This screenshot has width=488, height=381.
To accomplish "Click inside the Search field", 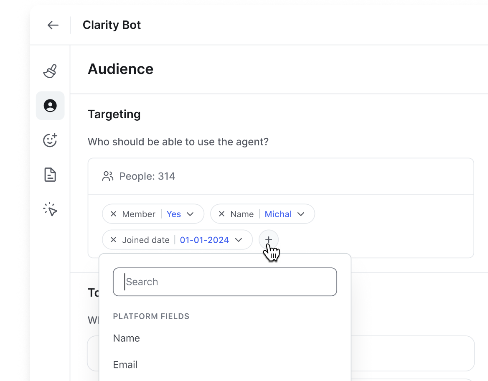I will click(225, 282).
